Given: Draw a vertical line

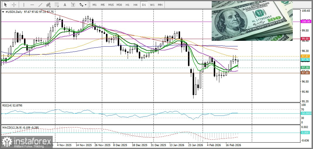Looking at the screenshot, I should point(24,5).
